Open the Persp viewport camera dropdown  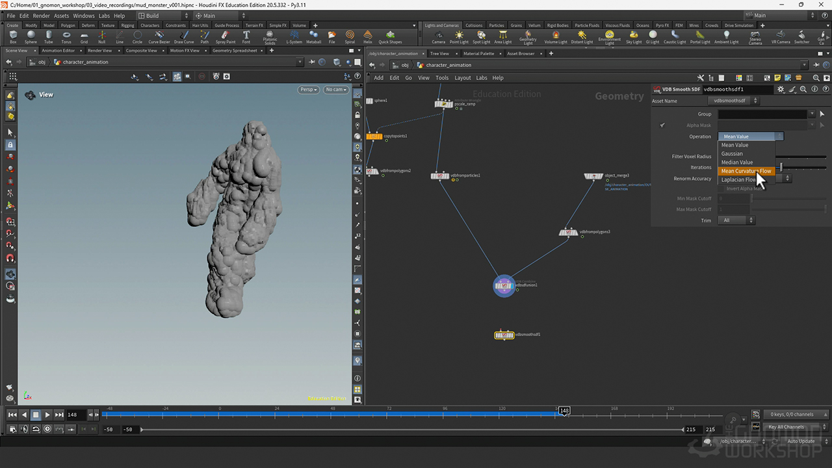coord(309,90)
